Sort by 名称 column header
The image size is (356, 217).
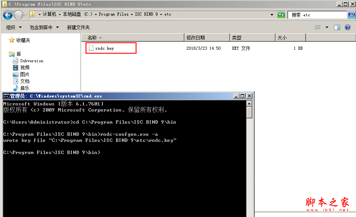[x=133, y=38]
